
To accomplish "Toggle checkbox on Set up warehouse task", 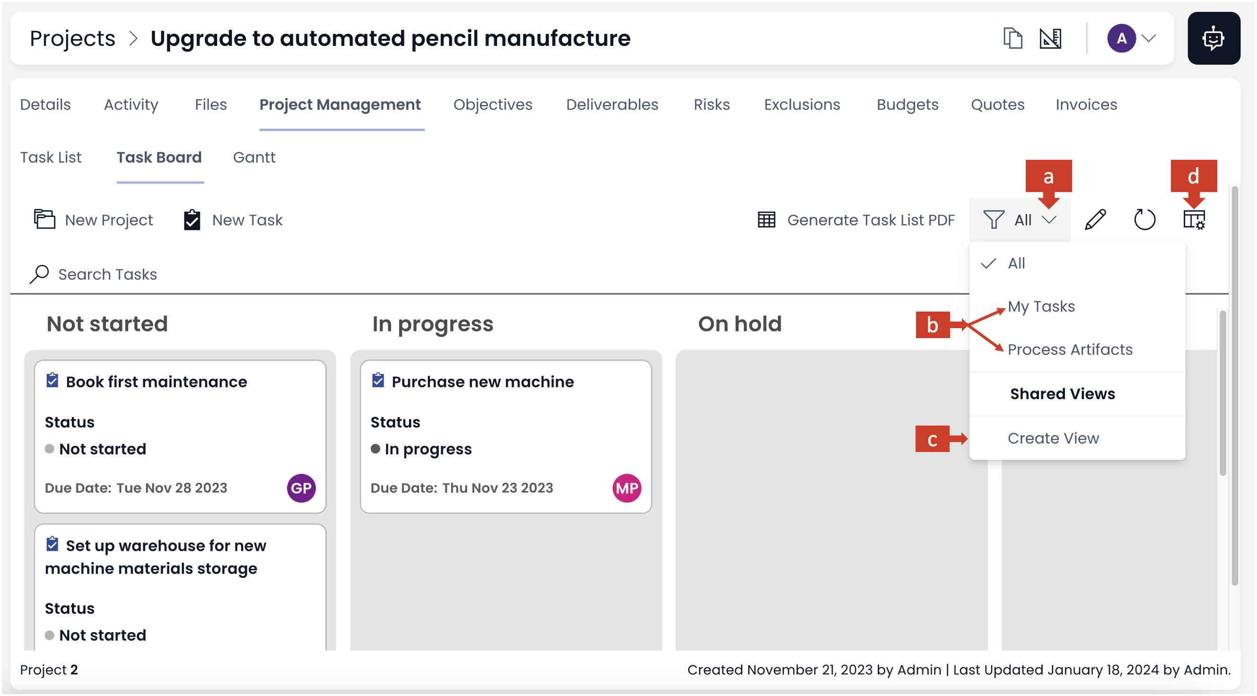I will click(x=52, y=544).
